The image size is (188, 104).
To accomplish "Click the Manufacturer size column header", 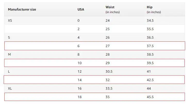I will coord(22,10).
